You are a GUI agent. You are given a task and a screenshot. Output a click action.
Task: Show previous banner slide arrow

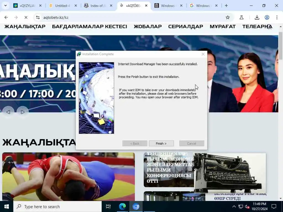pos(8,112)
